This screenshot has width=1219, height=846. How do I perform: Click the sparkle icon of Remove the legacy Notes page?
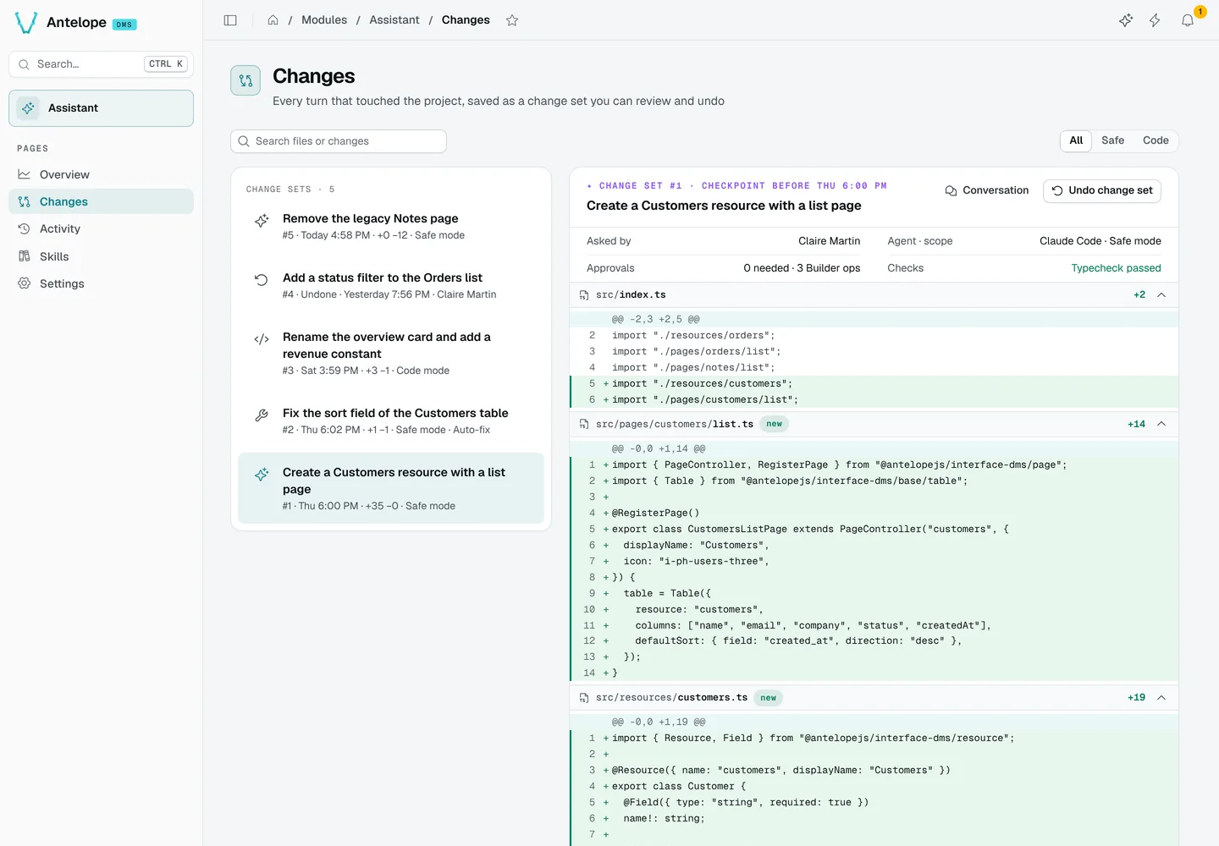(262, 221)
